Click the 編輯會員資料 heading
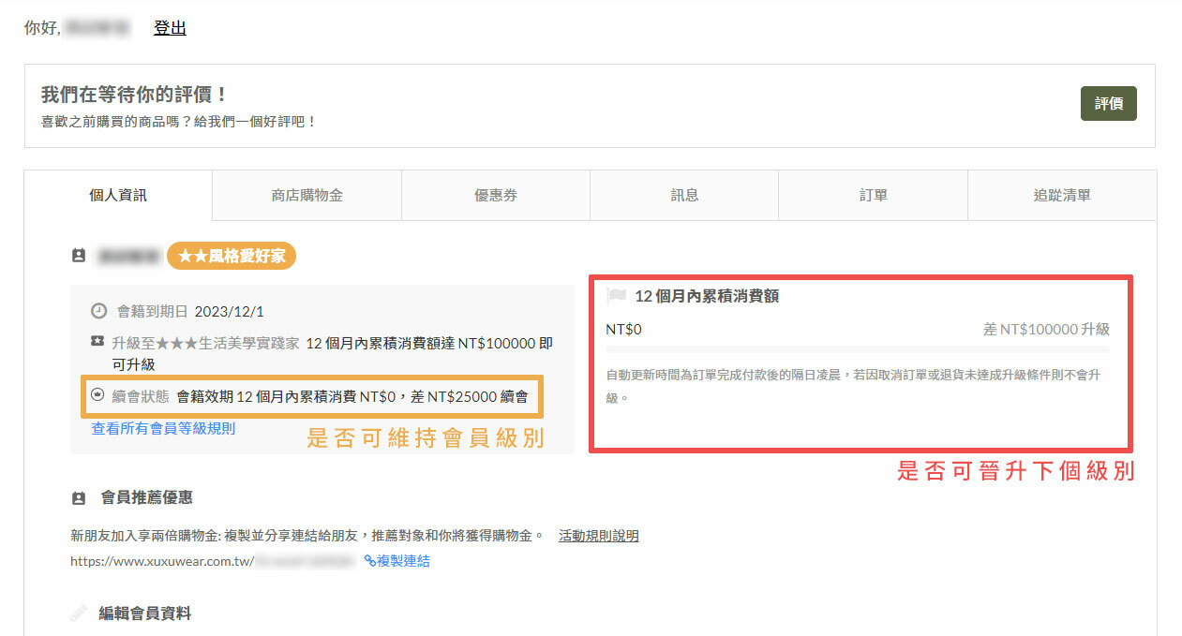Image resolution: width=1182 pixels, height=636 pixels. click(145, 614)
